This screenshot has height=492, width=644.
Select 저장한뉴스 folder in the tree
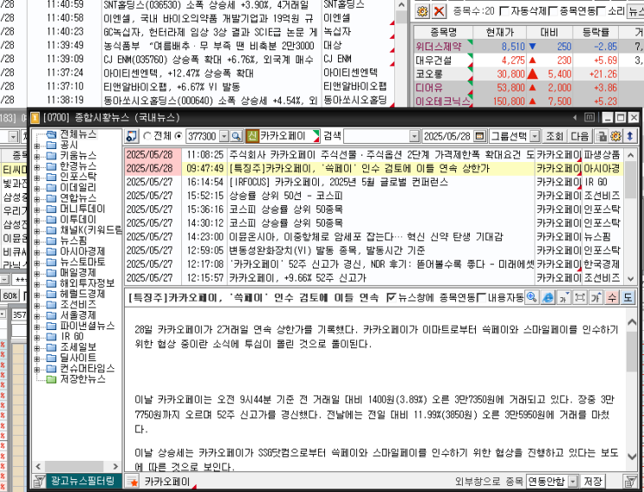point(82,379)
